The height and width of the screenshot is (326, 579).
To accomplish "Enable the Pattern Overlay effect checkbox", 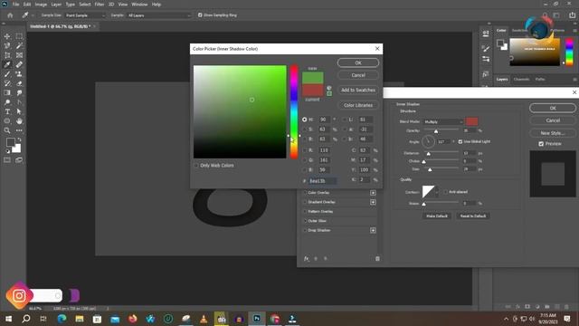I will (305, 211).
